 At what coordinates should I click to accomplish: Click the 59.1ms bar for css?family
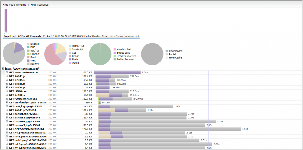99,103
